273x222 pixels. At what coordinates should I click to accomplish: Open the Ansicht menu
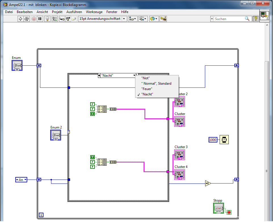tap(42, 12)
